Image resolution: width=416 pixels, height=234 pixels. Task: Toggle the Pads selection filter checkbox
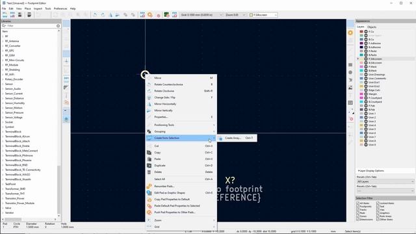tap(357, 213)
